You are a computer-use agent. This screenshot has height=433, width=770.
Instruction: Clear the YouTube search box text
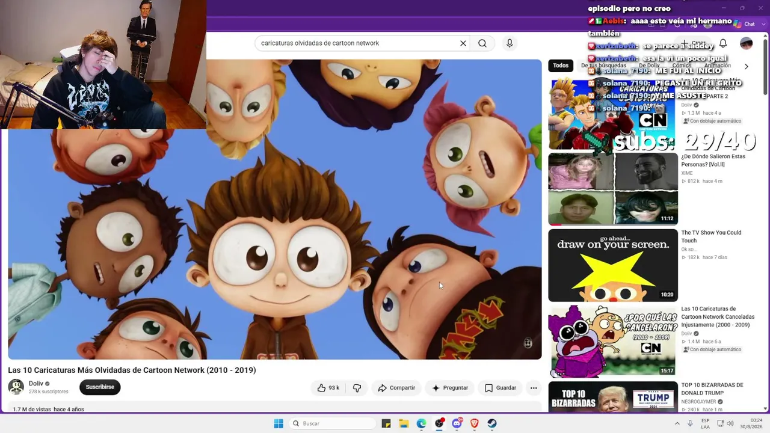[x=463, y=43]
